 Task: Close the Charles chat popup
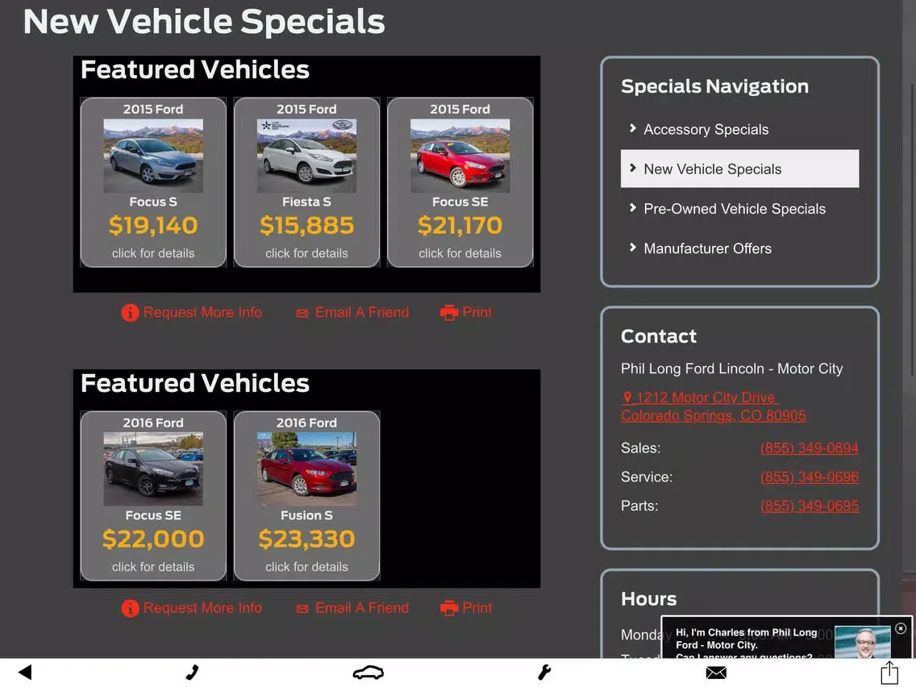[900, 629]
